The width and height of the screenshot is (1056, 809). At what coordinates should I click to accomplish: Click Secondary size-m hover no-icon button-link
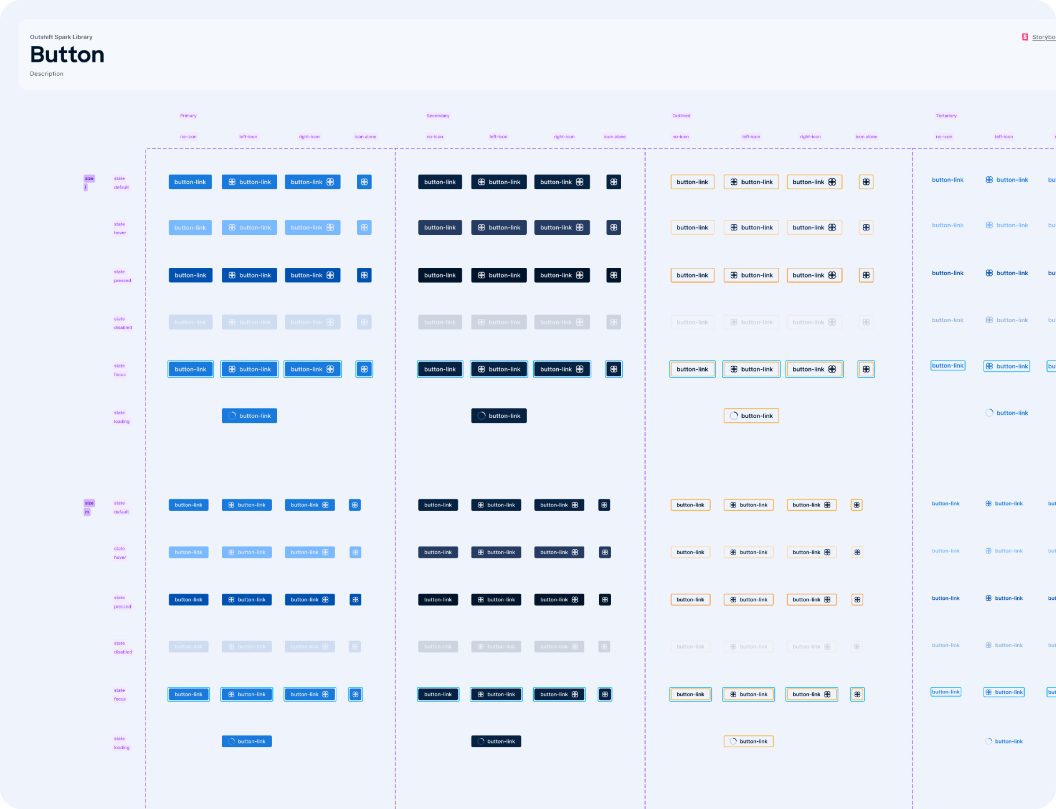click(x=438, y=552)
